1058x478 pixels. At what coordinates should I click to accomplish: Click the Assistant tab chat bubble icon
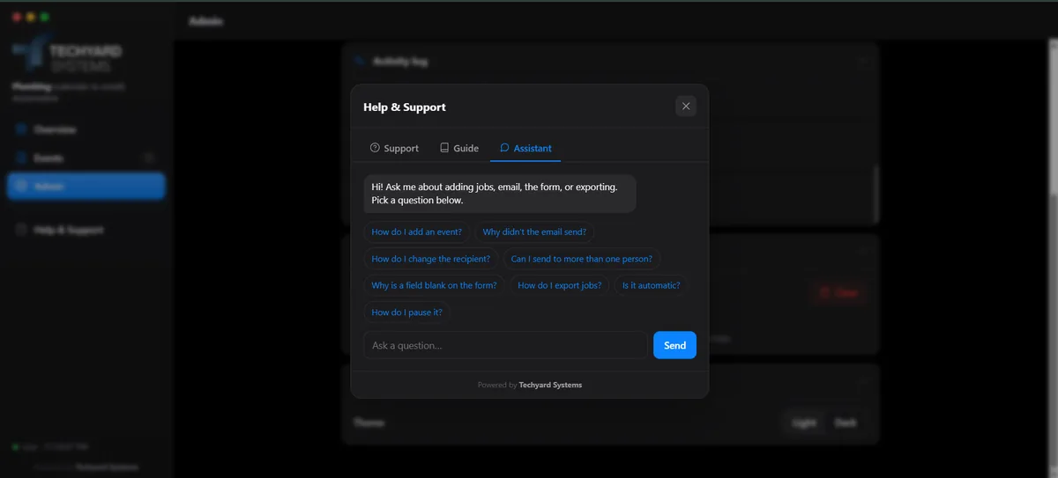click(x=504, y=148)
